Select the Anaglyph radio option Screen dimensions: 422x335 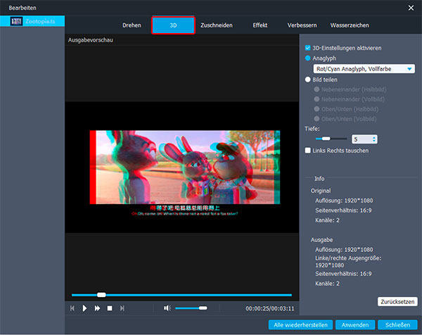click(308, 58)
